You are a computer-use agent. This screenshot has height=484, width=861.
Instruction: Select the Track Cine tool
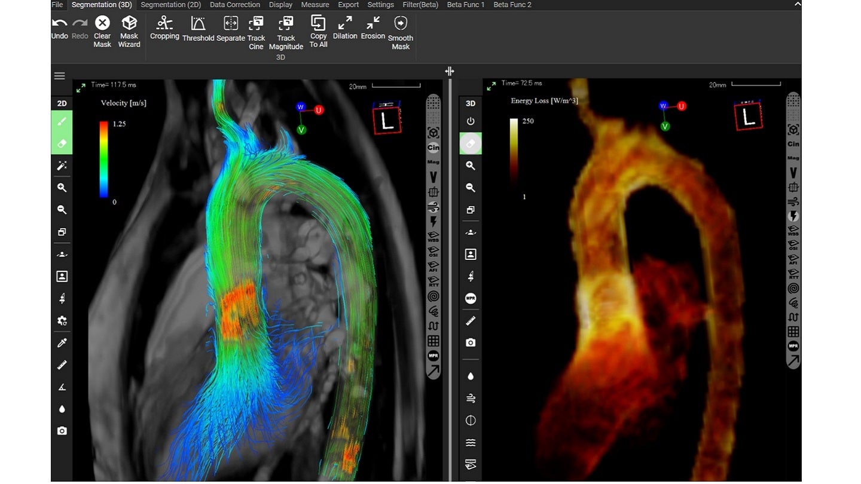tap(256, 24)
